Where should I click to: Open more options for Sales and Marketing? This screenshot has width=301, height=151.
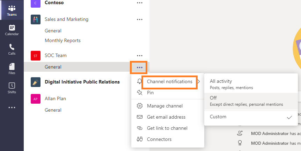pos(140,19)
